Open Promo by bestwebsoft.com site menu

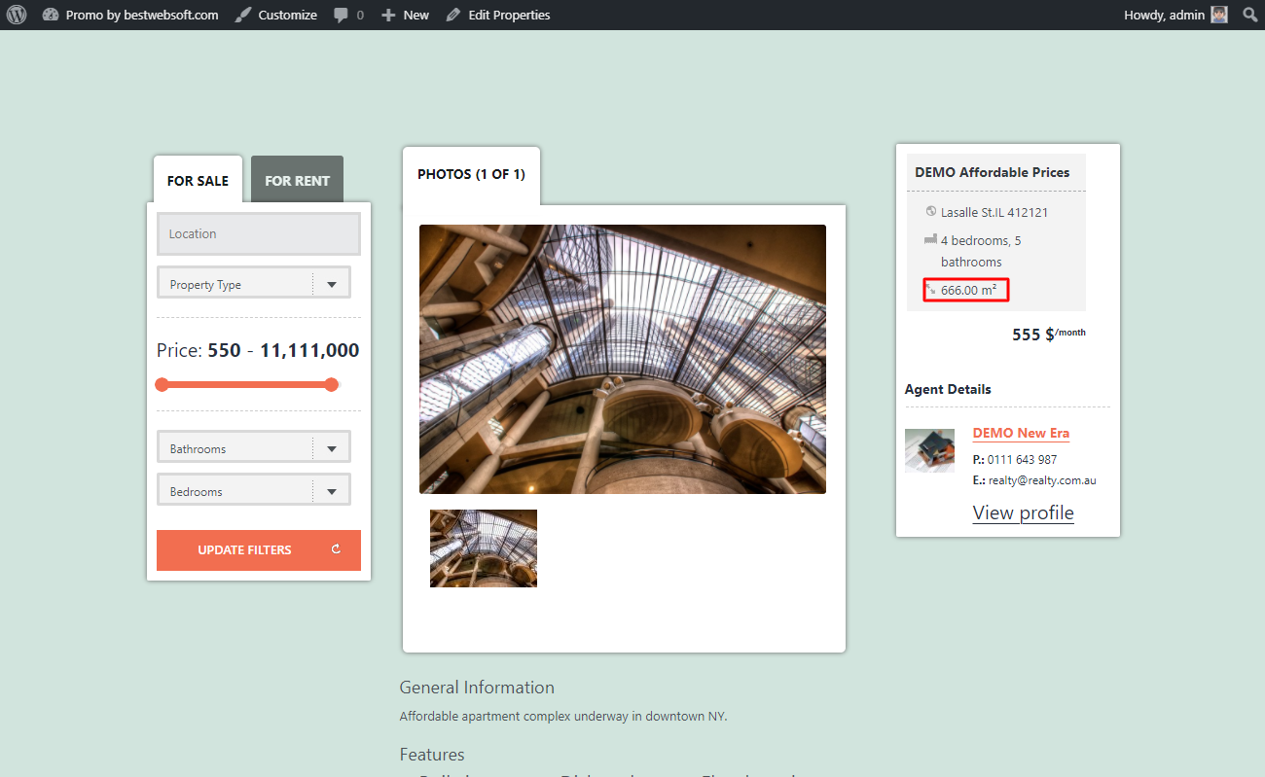pyautogui.click(x=130, y=15)
